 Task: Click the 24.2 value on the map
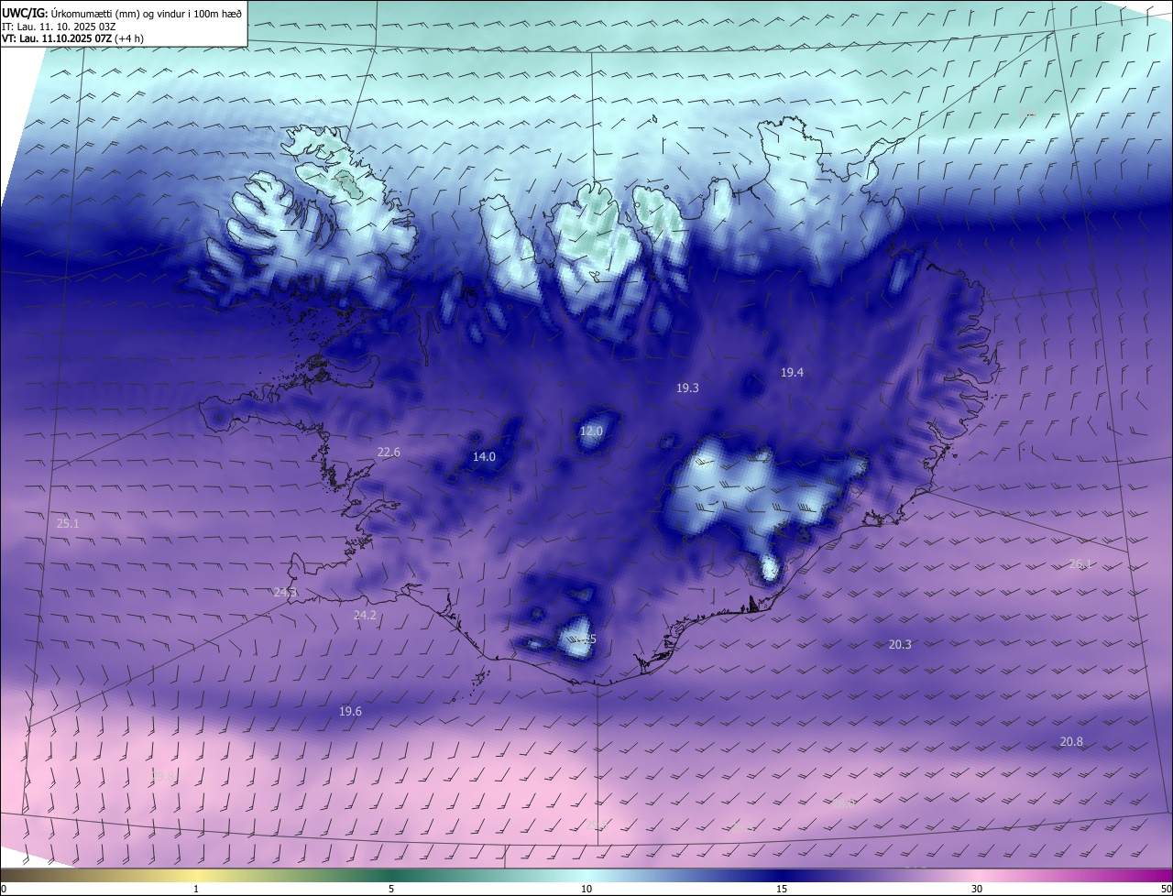pyautogui.click(x=365, y=616)
